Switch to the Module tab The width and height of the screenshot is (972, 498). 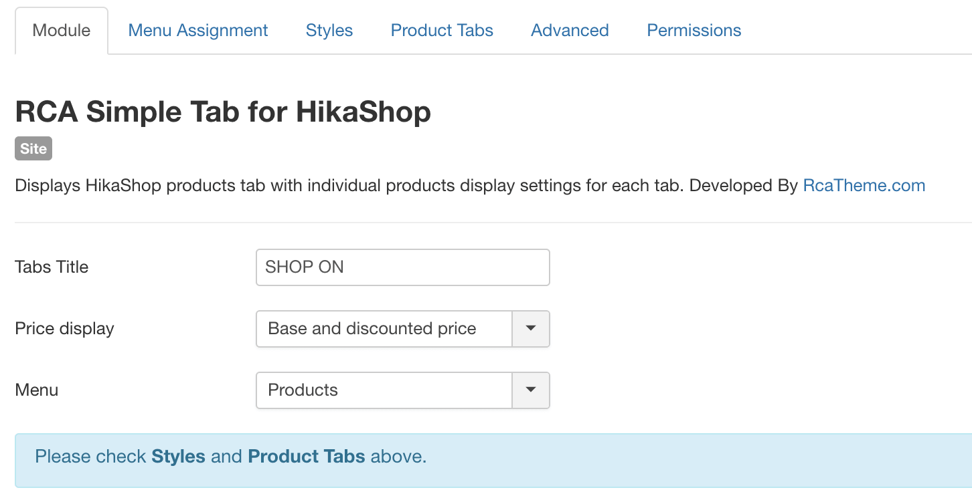[62, 31]
